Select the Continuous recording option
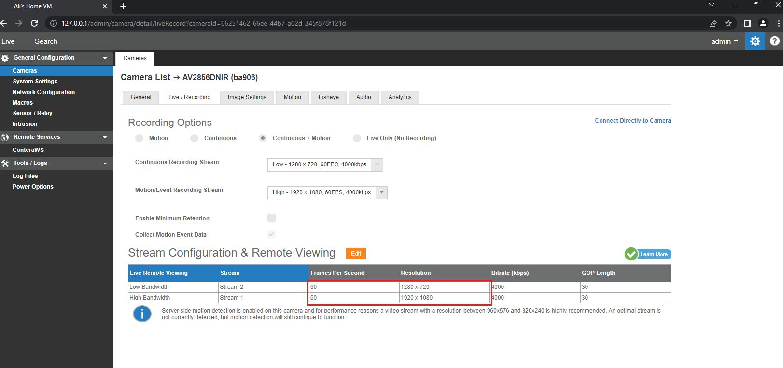The height and width of the screenshot is (368, 783). [x=195, y=138]
